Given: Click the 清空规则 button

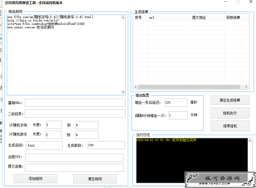Looking at the screenshot, I should coord(95,179).
